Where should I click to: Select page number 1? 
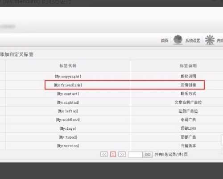pos(113,154)
